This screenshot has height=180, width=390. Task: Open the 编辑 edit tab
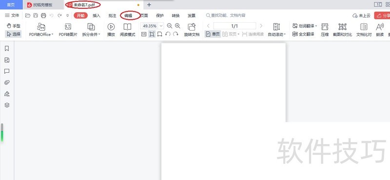(128, 16)
